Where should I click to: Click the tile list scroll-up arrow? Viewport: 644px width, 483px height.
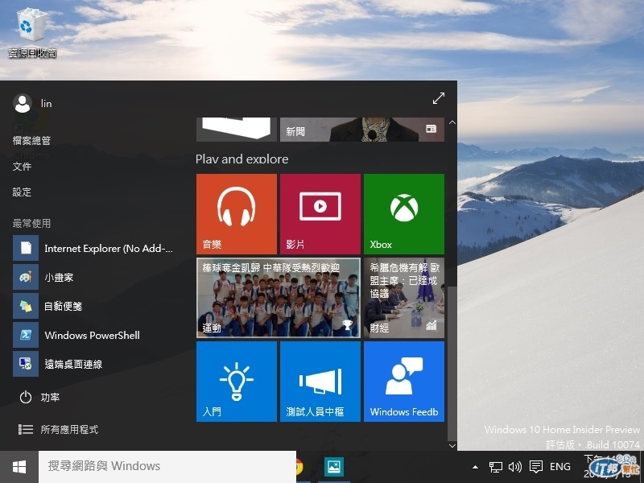(452, 122)
